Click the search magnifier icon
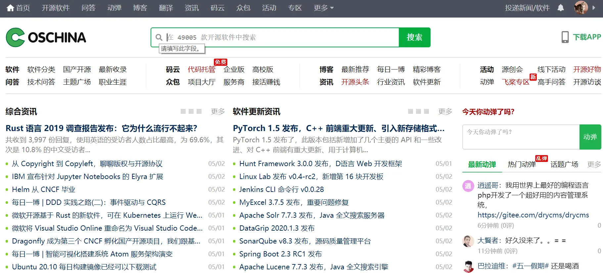The height and width of the screenshot is (273, 603). click(159, 37)
